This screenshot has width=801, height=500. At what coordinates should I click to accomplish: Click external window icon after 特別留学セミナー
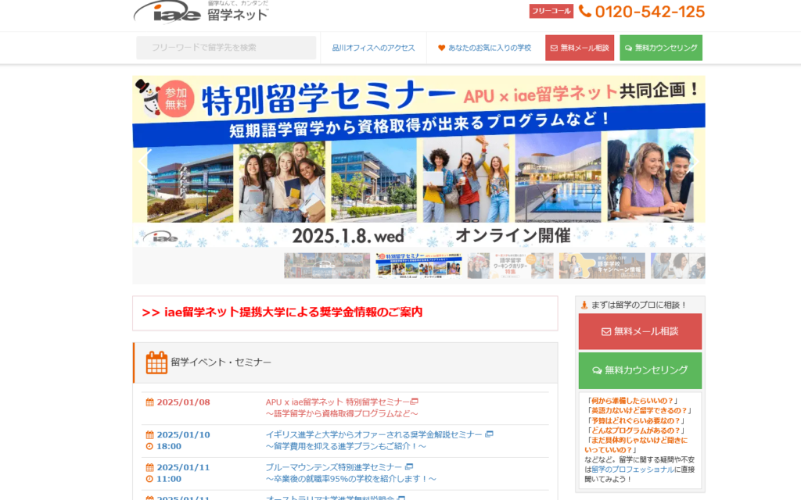point(415,402)
